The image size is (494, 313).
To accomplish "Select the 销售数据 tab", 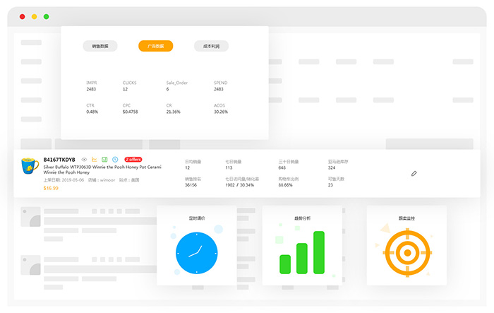I will [100, 46].
